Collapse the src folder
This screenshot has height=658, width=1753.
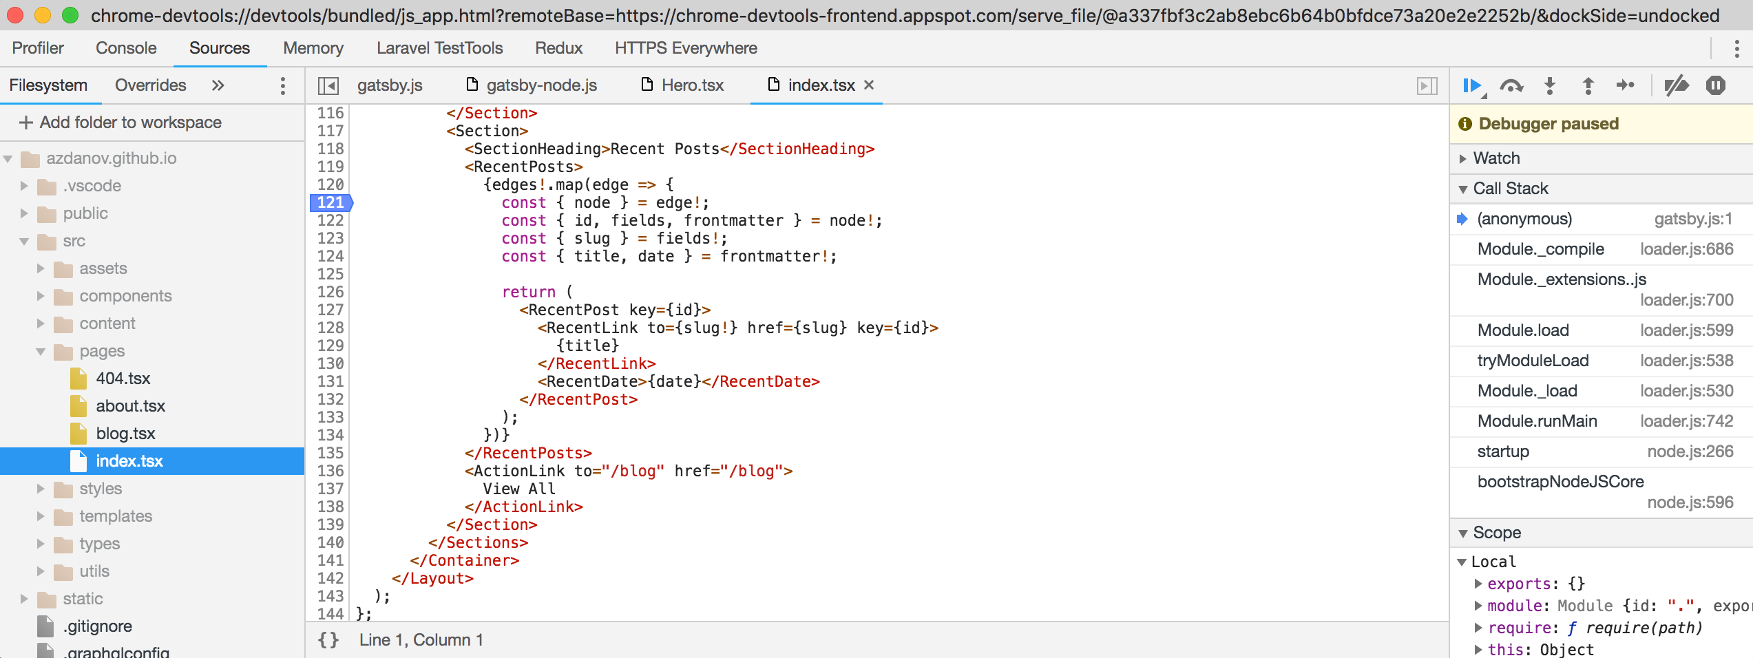click(x=24, y=241)
